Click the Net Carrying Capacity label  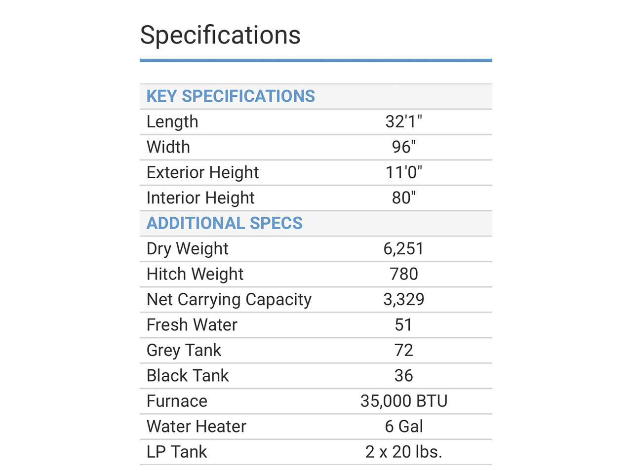tap(229, 300)
